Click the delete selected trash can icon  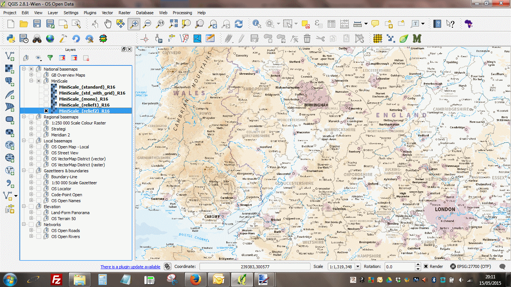coord(307,38)
